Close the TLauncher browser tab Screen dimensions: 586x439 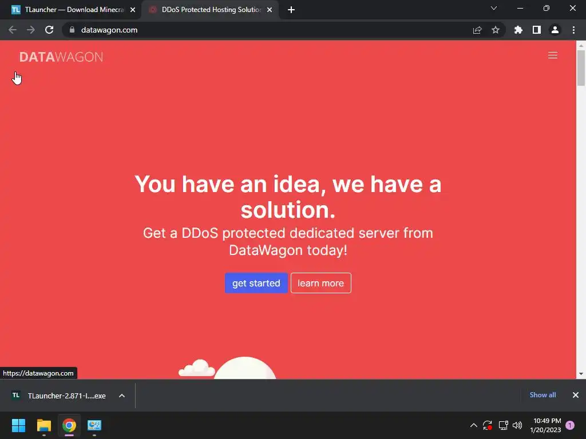[x=133, y=10]
